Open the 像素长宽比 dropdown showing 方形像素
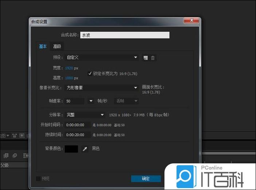The height and width of the screenshot is (190, 256). pyautogui.click(x=101, y=88)
